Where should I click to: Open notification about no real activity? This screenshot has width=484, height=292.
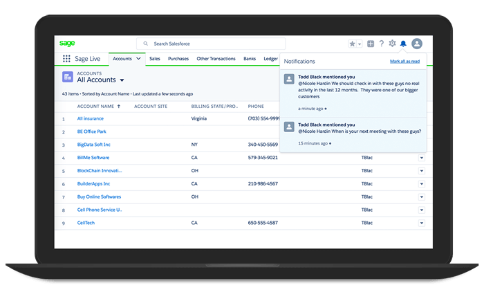click(x=353, y=93)
